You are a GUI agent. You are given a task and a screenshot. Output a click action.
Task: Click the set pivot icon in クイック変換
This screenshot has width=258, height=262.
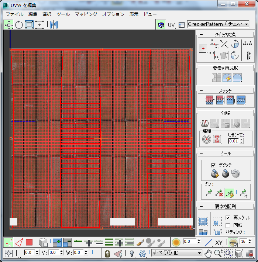coord(203,49)
